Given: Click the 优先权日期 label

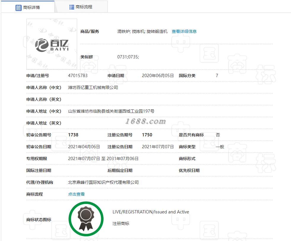Looking at the screenshot, I should (x=189, y=170).
